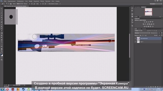Click the background color swatch
Image resolution: width=163 pixels, height=91 pixels.
pos(2,56)
